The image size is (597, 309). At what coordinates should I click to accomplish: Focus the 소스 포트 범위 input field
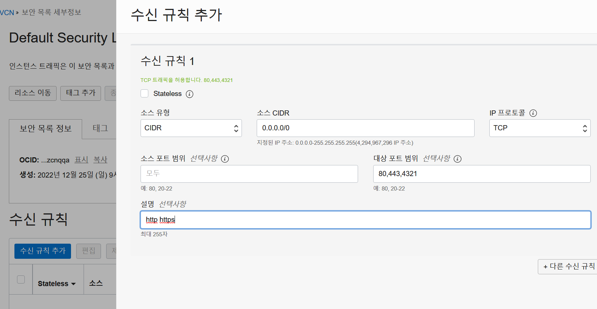pyautogui.click(x=249, y=174)
